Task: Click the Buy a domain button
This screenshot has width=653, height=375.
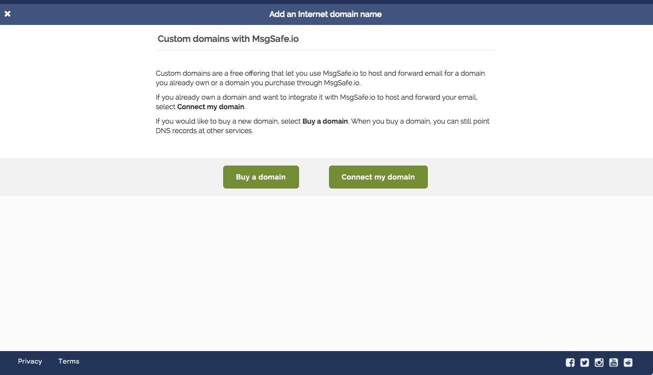Action: click(261, 177)
